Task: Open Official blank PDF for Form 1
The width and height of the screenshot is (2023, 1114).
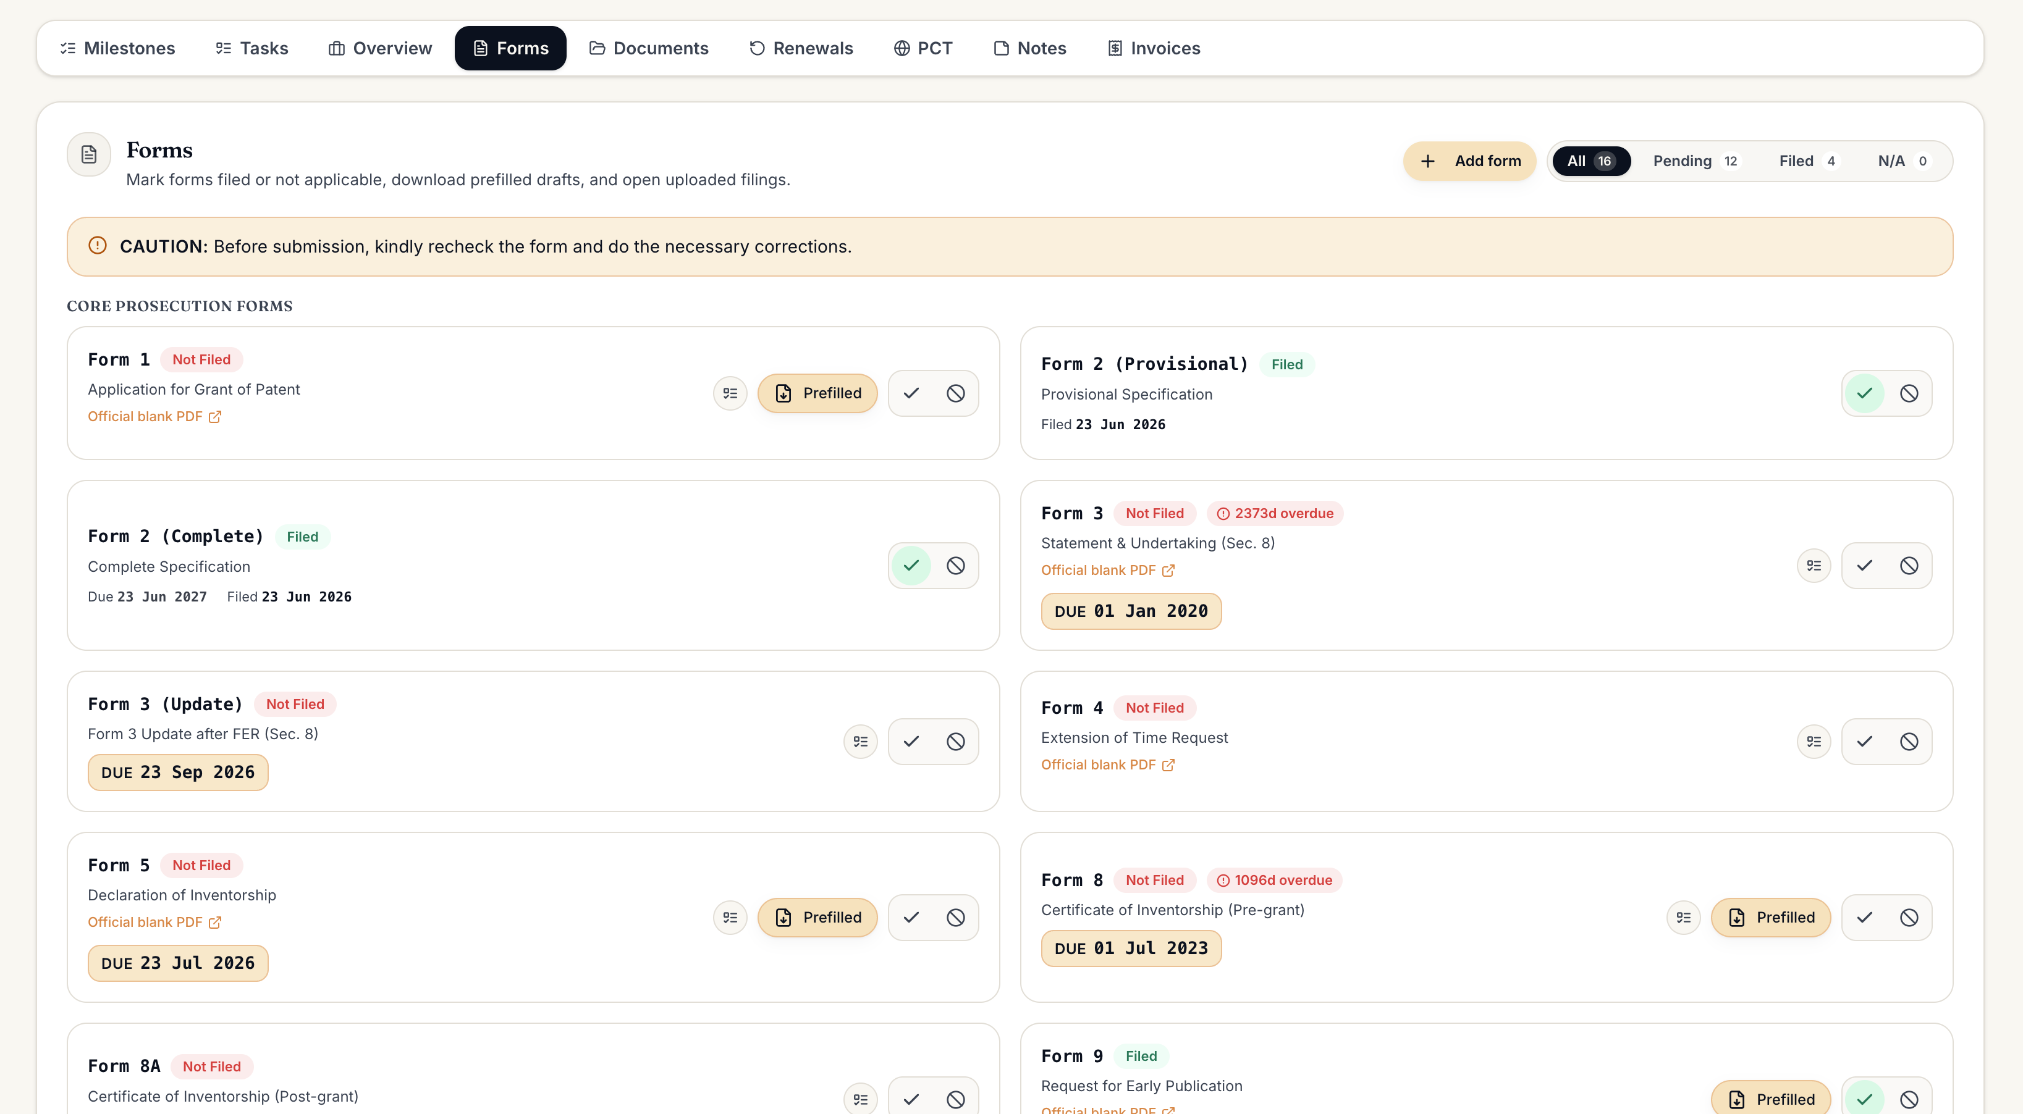Action: click(x=154, y=416)
